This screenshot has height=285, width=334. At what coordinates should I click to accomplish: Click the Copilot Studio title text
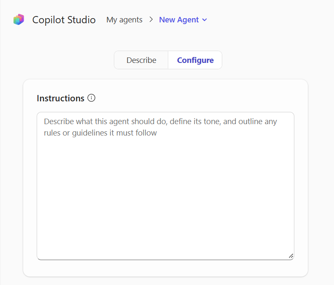(64, 20)
